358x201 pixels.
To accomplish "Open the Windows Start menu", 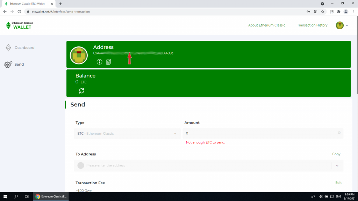I will pyautogui.click(x=6, y=196).
